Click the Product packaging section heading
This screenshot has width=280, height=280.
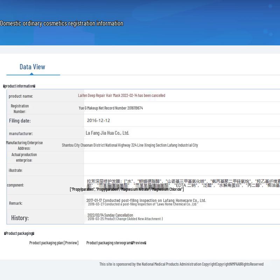click(19, 233)
